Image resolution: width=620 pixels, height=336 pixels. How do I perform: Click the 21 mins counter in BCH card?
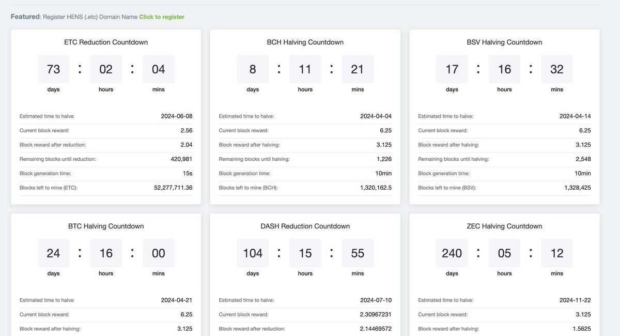click(358, 69)
